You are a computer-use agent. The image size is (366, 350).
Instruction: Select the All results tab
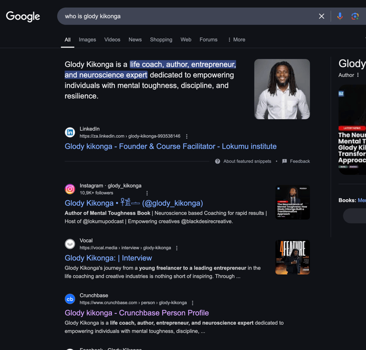(68, 40)
